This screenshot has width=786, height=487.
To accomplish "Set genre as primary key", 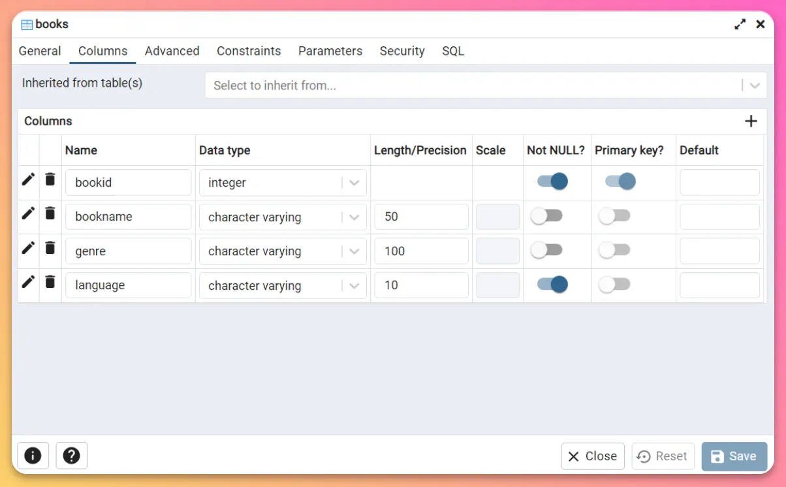I will (614, 250).
